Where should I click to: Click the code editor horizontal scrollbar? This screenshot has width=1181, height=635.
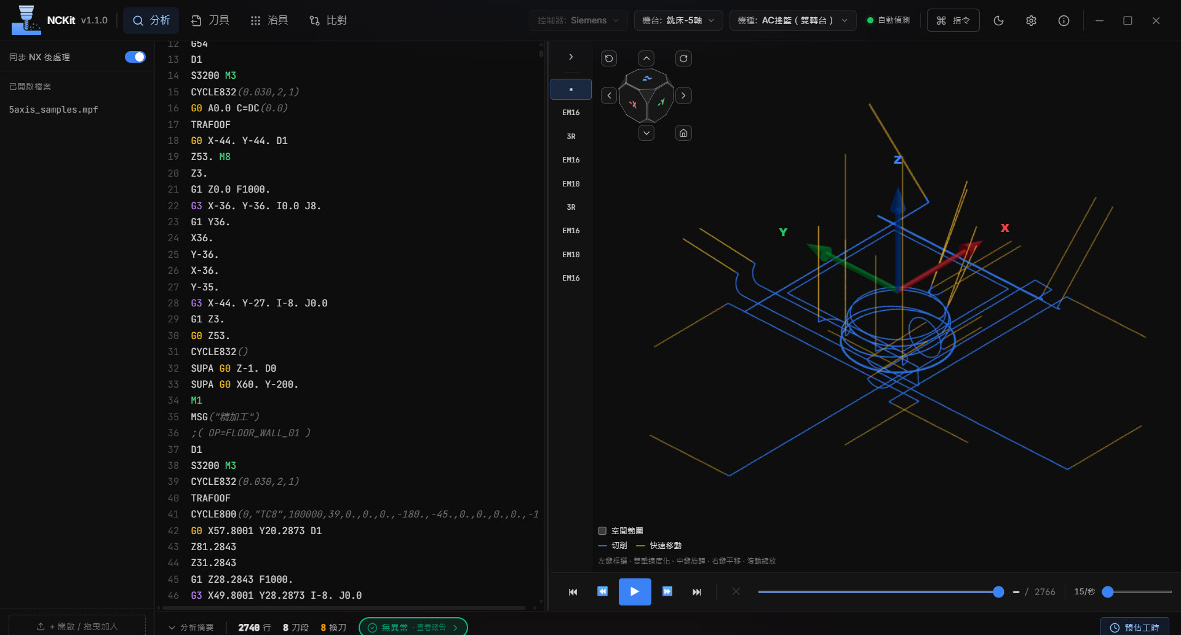click(343, 608)
